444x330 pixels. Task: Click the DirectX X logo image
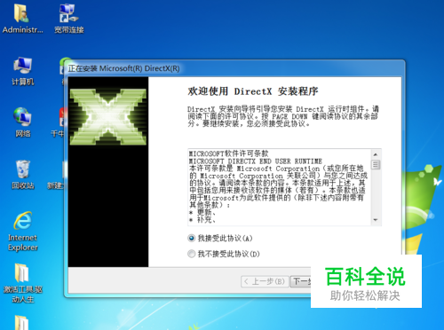[108, 117]
